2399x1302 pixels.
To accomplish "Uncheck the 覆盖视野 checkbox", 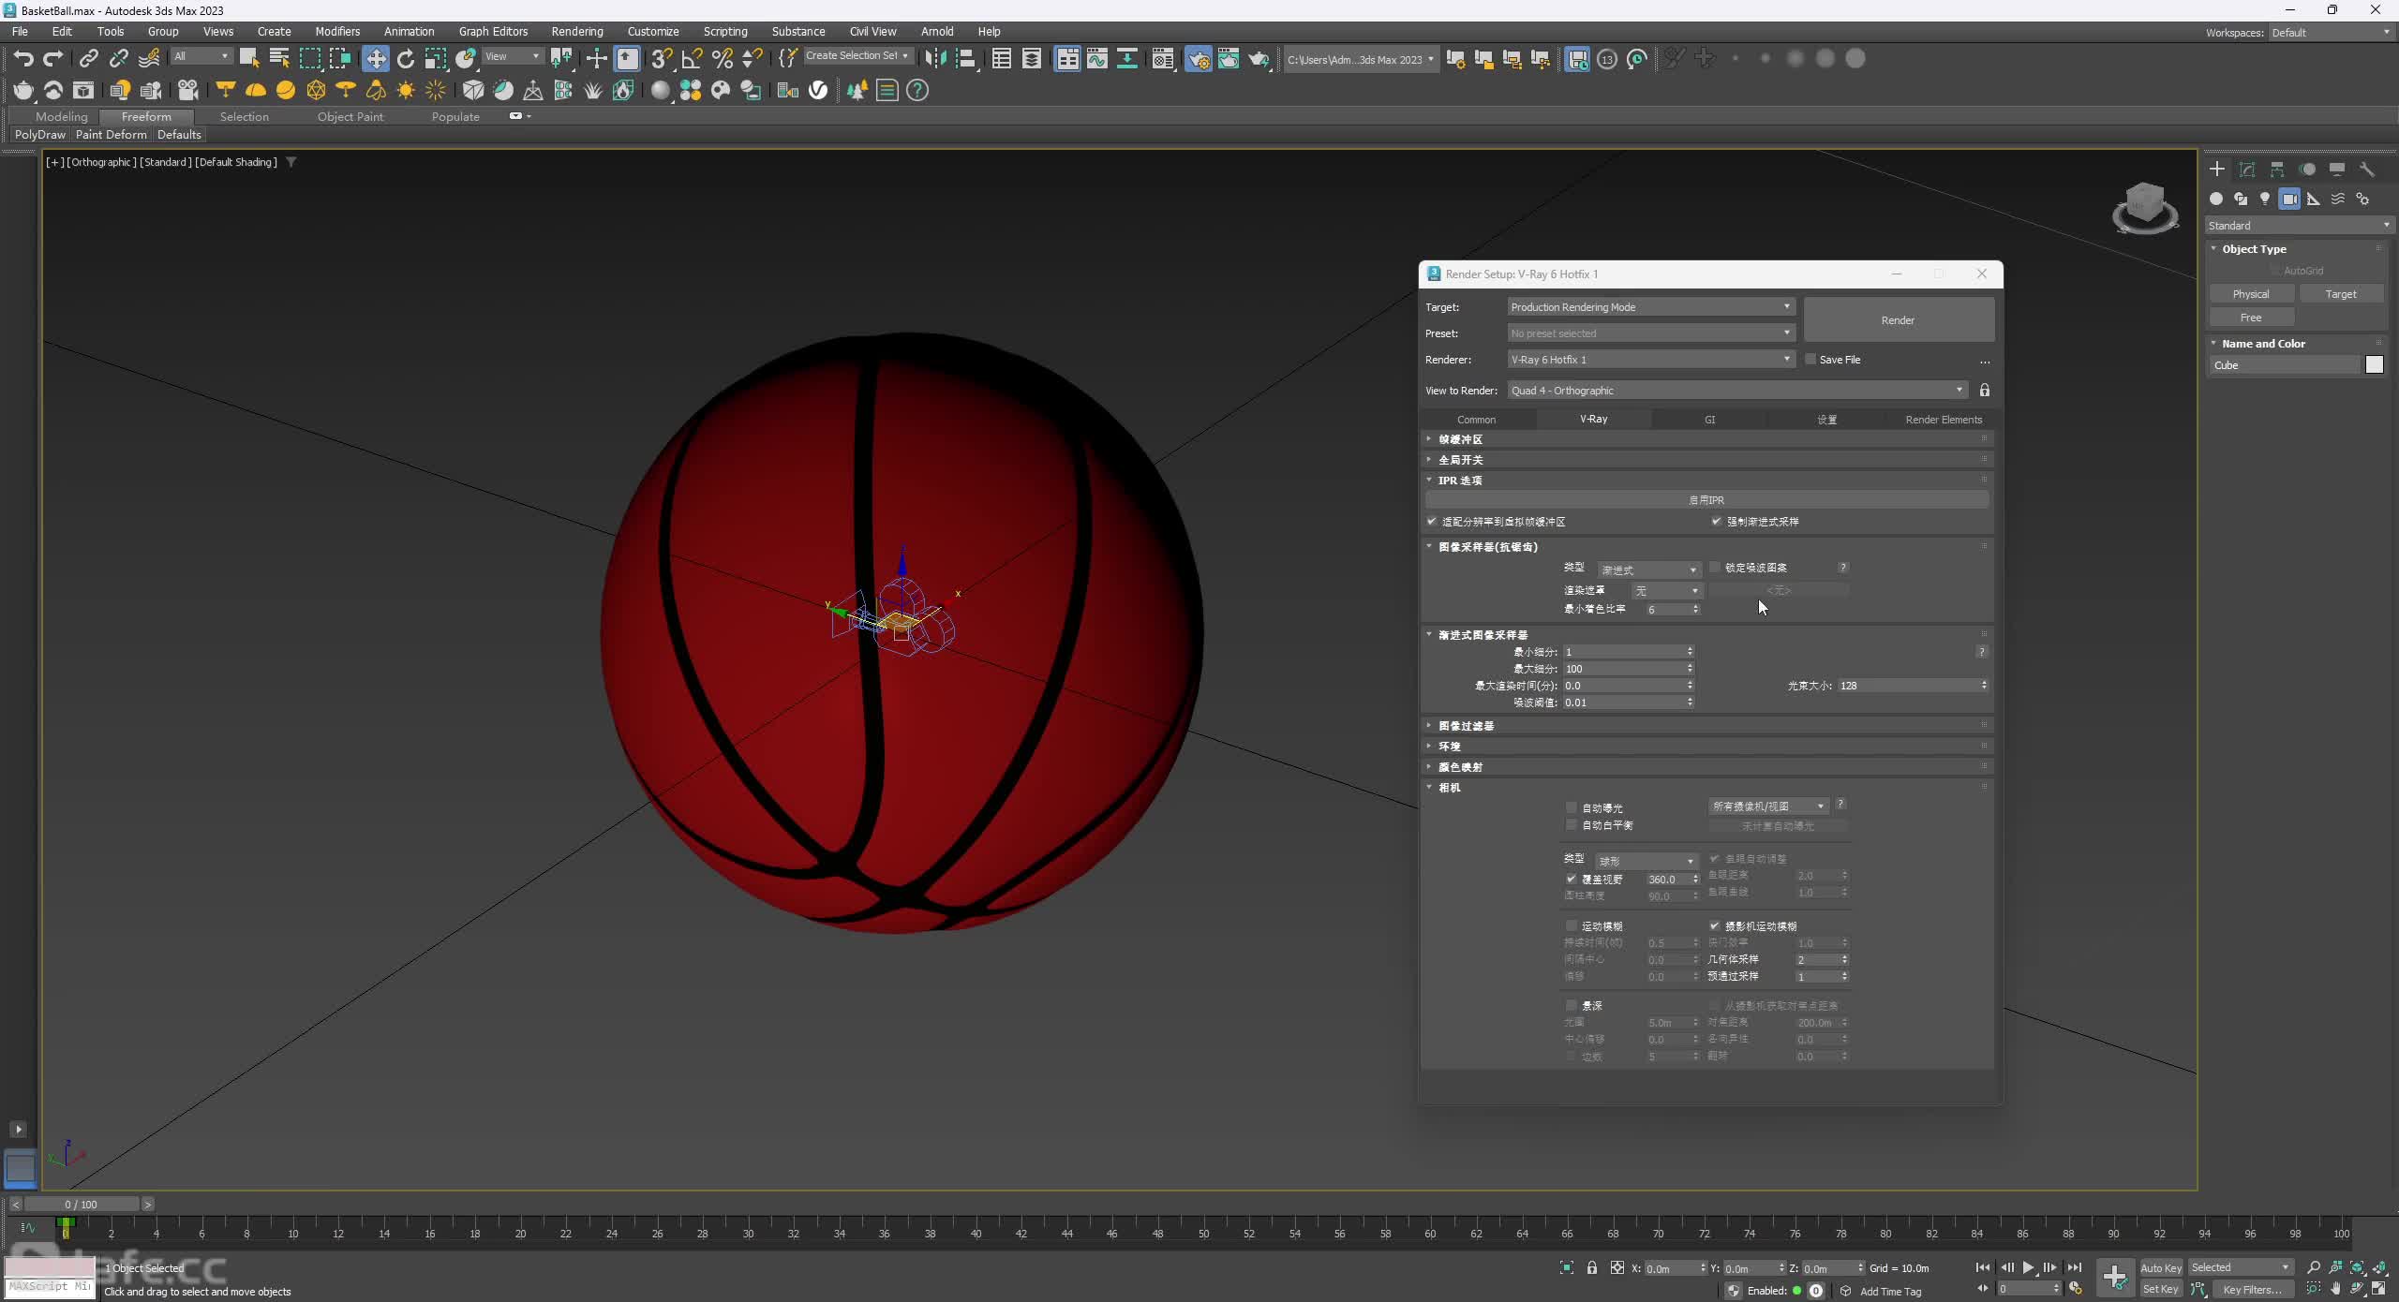I will (1572, 879).
